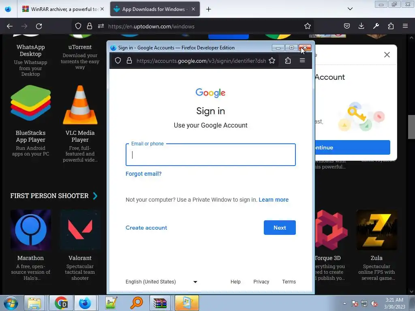Open Extensions puzzle icon in main toolbar
Screen dimensions: 415x311
coord(391,26)
